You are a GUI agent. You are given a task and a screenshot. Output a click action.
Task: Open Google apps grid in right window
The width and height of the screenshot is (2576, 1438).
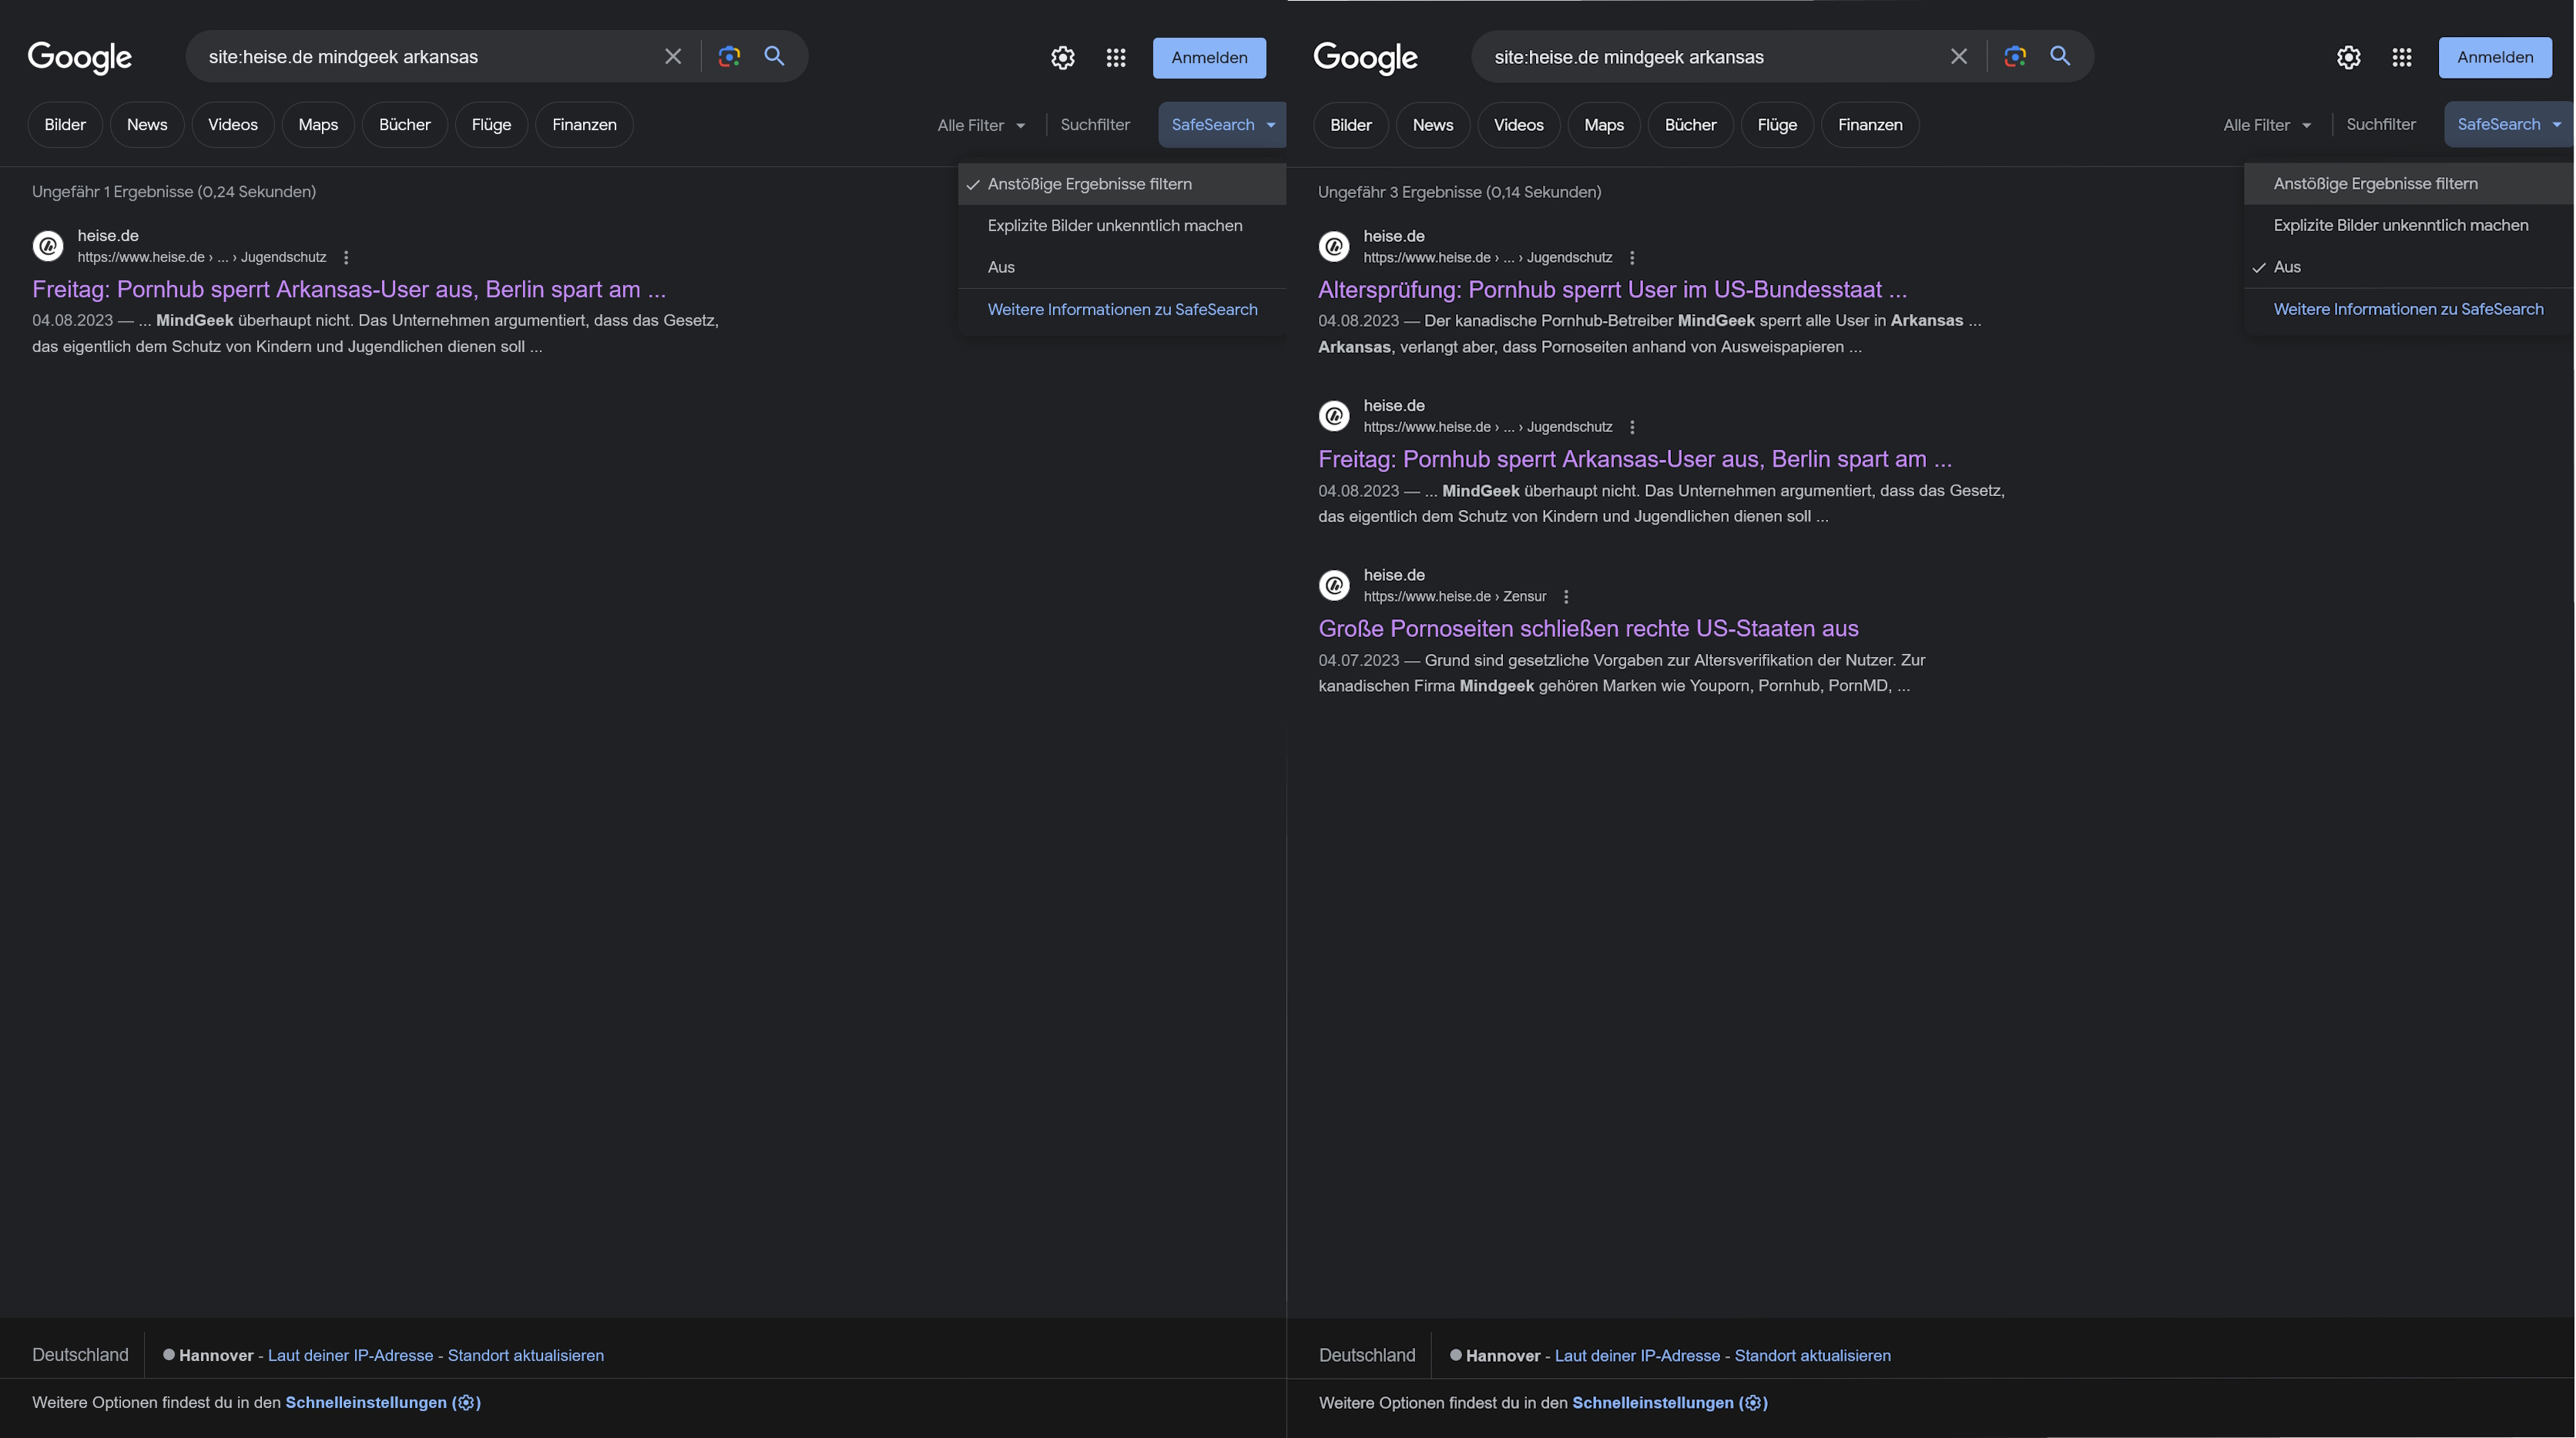[2402, 58]
